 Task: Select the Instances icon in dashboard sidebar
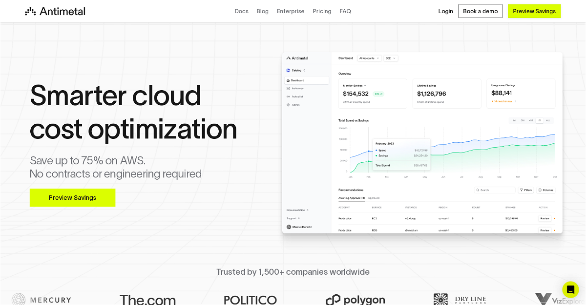(x=288, y=88)
